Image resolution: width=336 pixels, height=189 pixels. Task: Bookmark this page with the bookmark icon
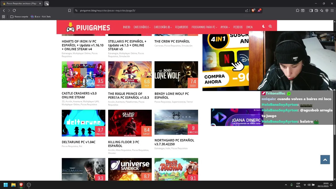[x=69, y=10]
